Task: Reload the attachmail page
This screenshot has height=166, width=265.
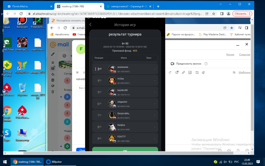Action: coord(21,14)
